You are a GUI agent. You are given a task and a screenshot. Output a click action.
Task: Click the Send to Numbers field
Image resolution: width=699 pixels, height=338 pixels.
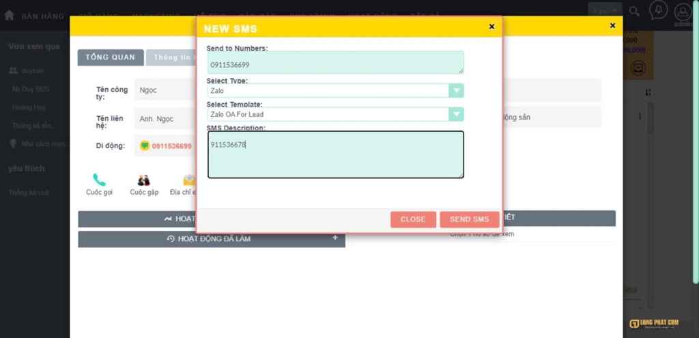[x=334, y=63]
